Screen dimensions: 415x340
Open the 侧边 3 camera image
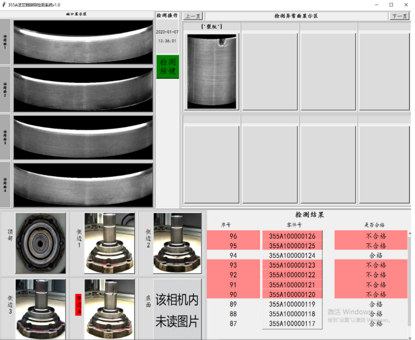40,309
